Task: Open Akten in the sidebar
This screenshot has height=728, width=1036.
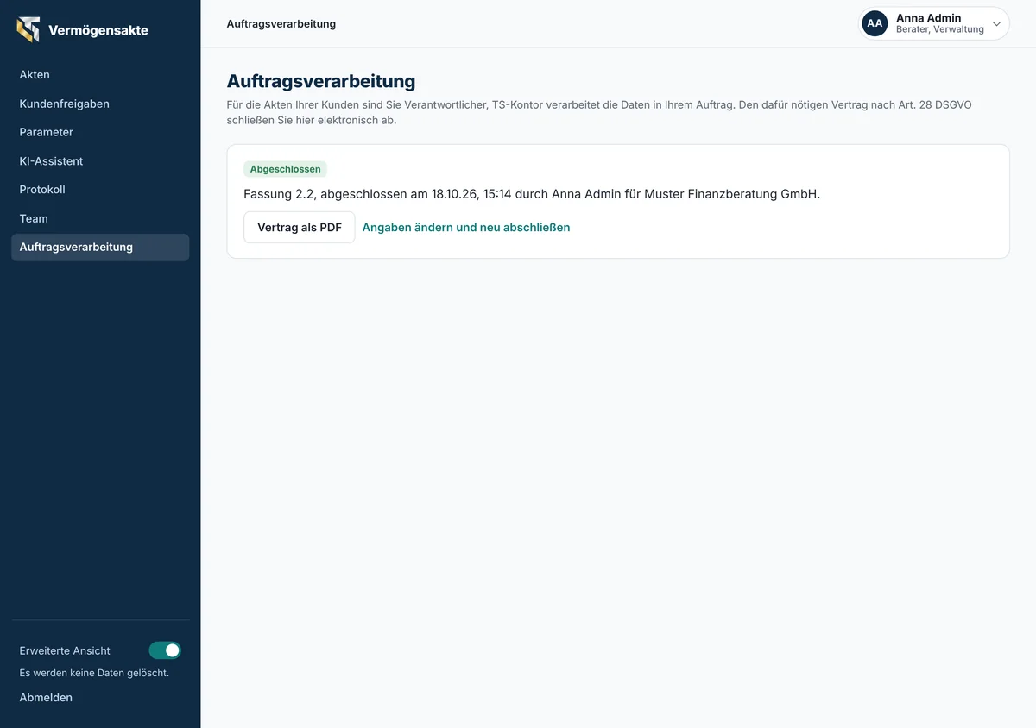Action: click(100, 75)
